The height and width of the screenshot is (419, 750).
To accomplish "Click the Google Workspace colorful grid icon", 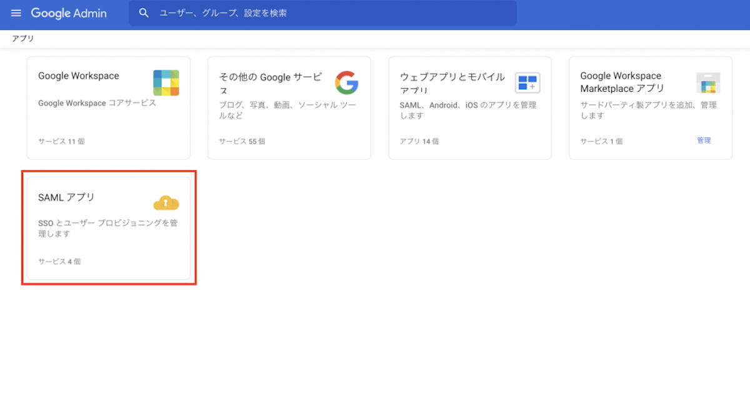I will pos(166,82).
